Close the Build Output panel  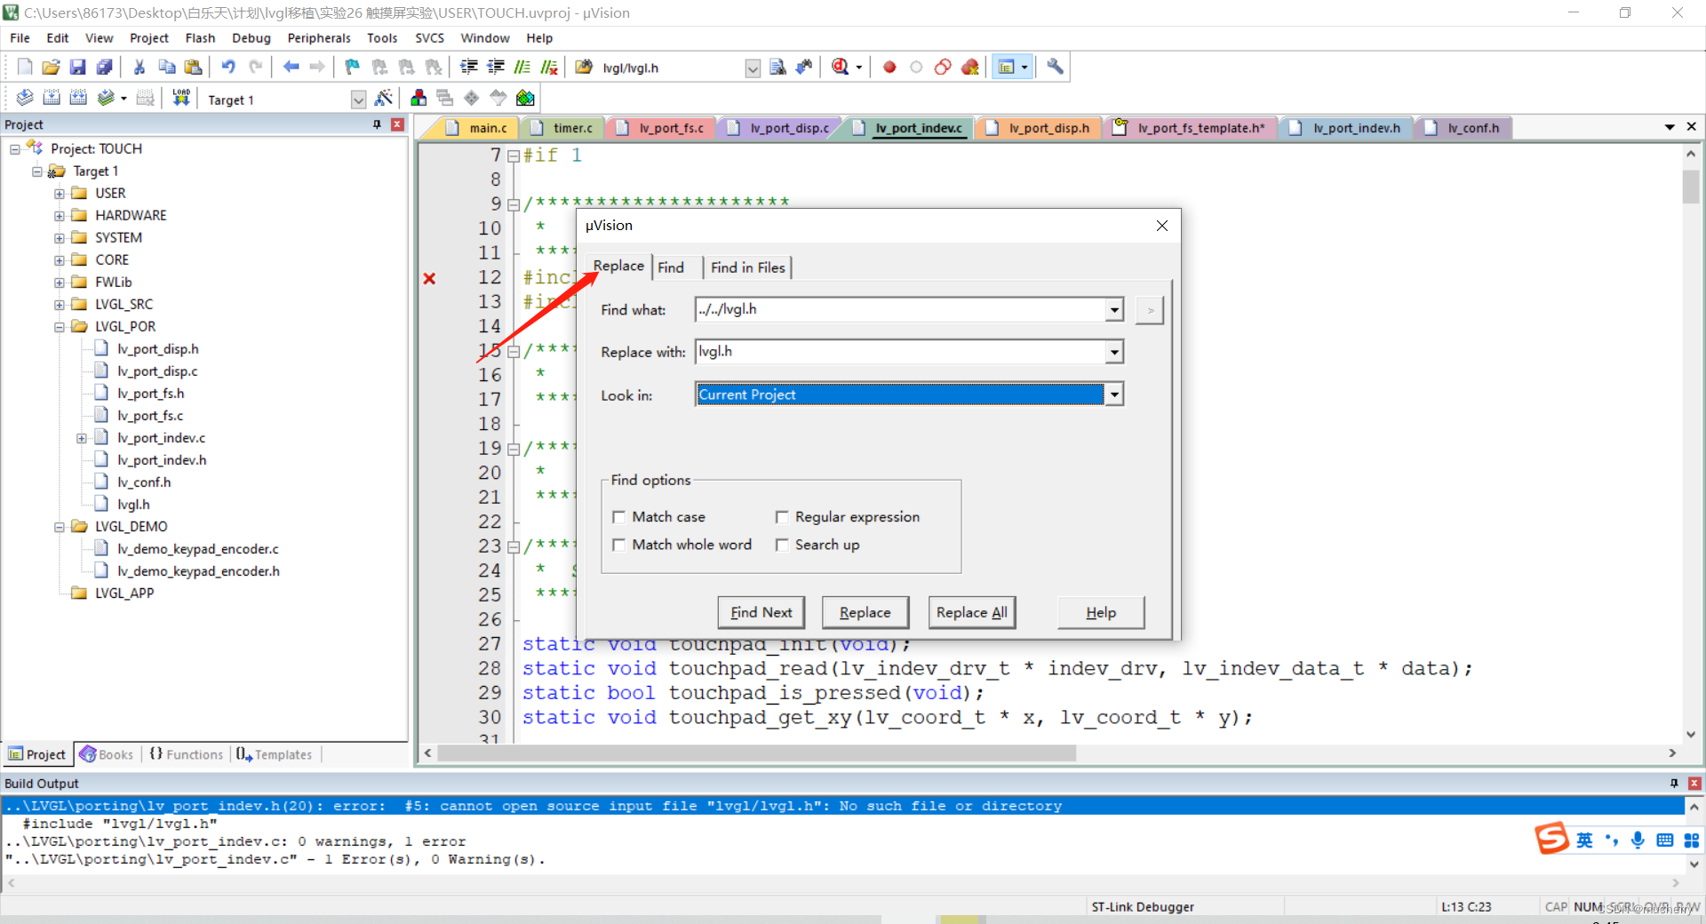point(1694,784)
